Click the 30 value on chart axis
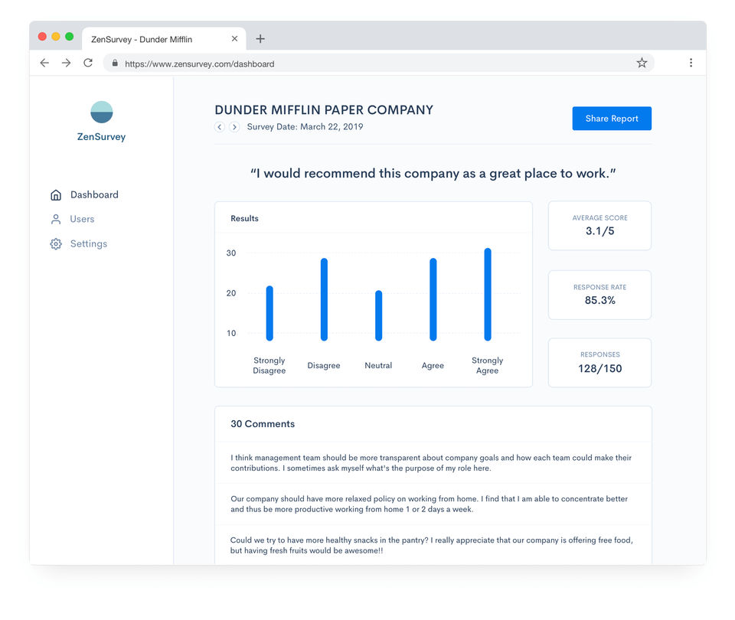Image resolution: width=735 pixels, height=620 pixels. pyautogui.click(x=231, y=253)
